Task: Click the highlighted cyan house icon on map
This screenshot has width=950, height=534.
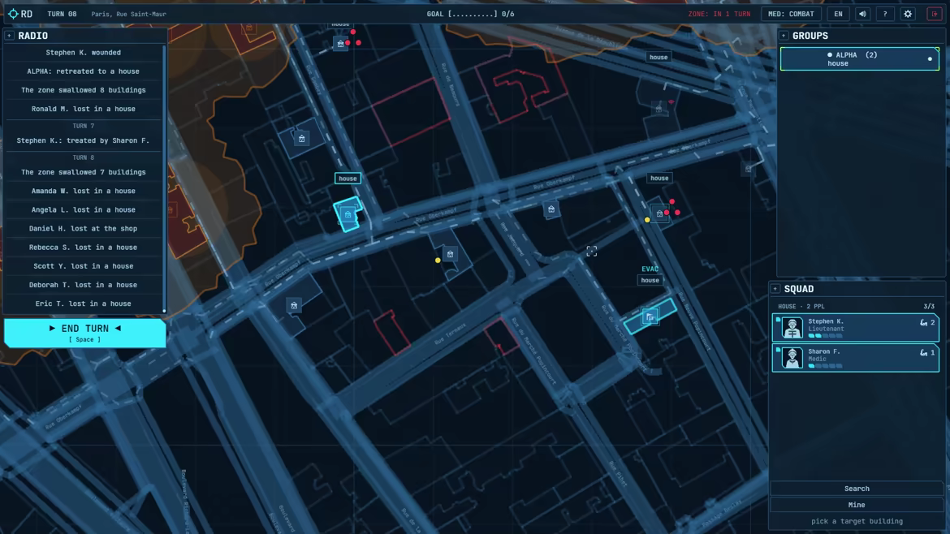Action: pyautogui.click(x=348, y=214)
